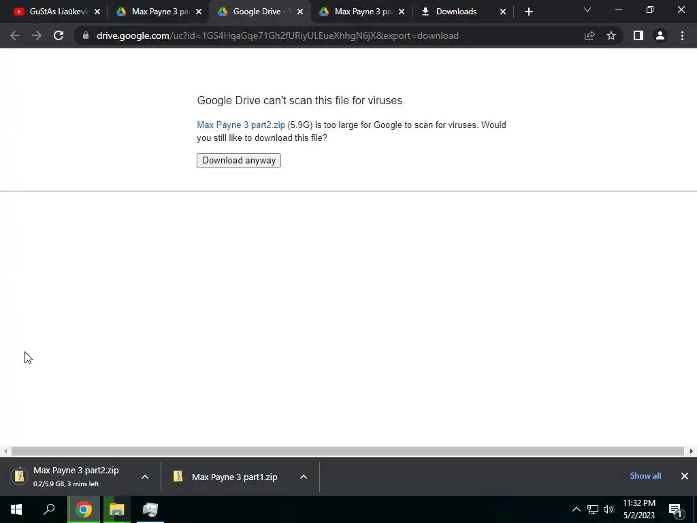Viewport: 697px width, 523px height.
Task: Click the Download anyway button
Action: click(x=239, y=161)
